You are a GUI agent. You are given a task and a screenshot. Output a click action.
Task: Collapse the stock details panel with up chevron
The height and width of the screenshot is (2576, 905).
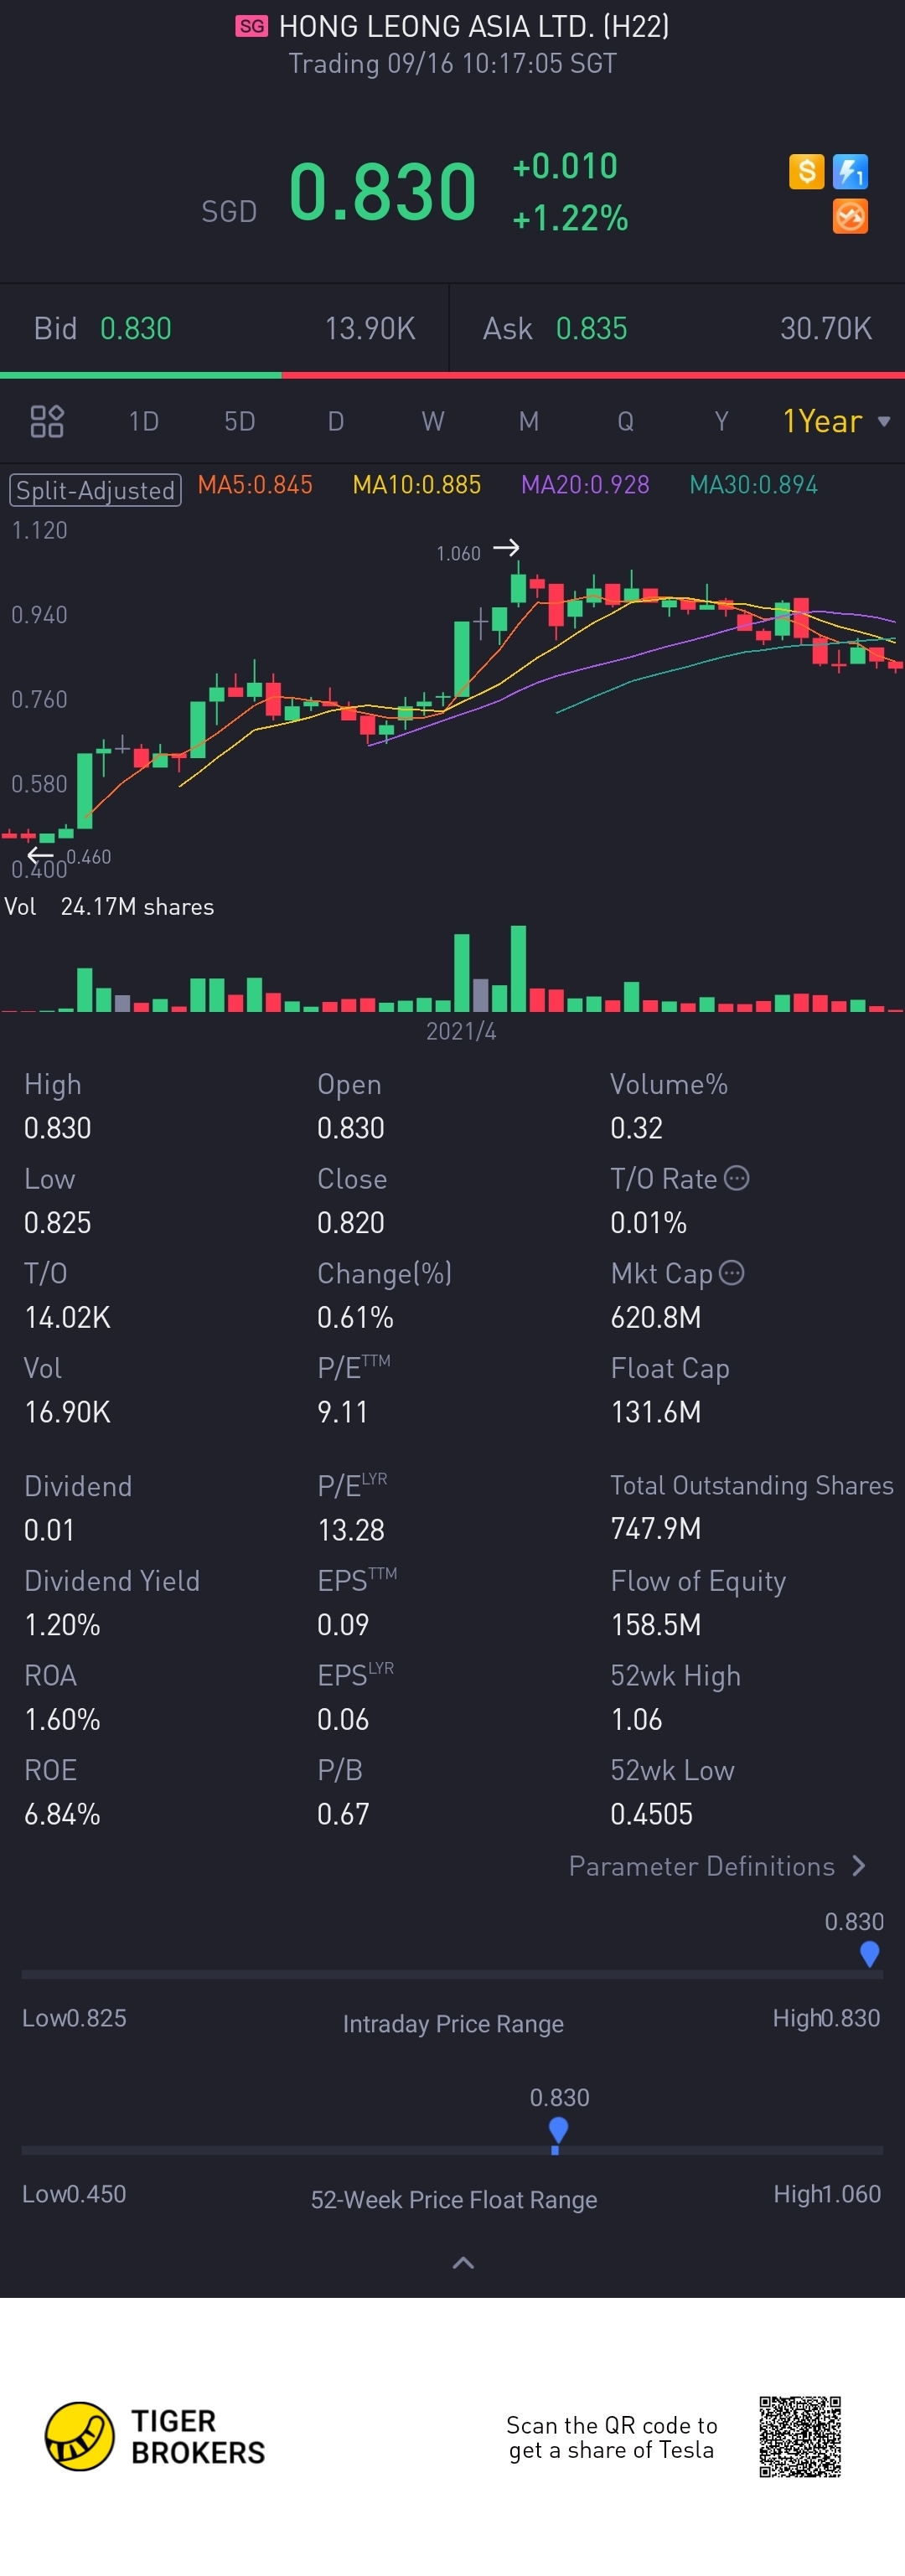click(463, 2262)
